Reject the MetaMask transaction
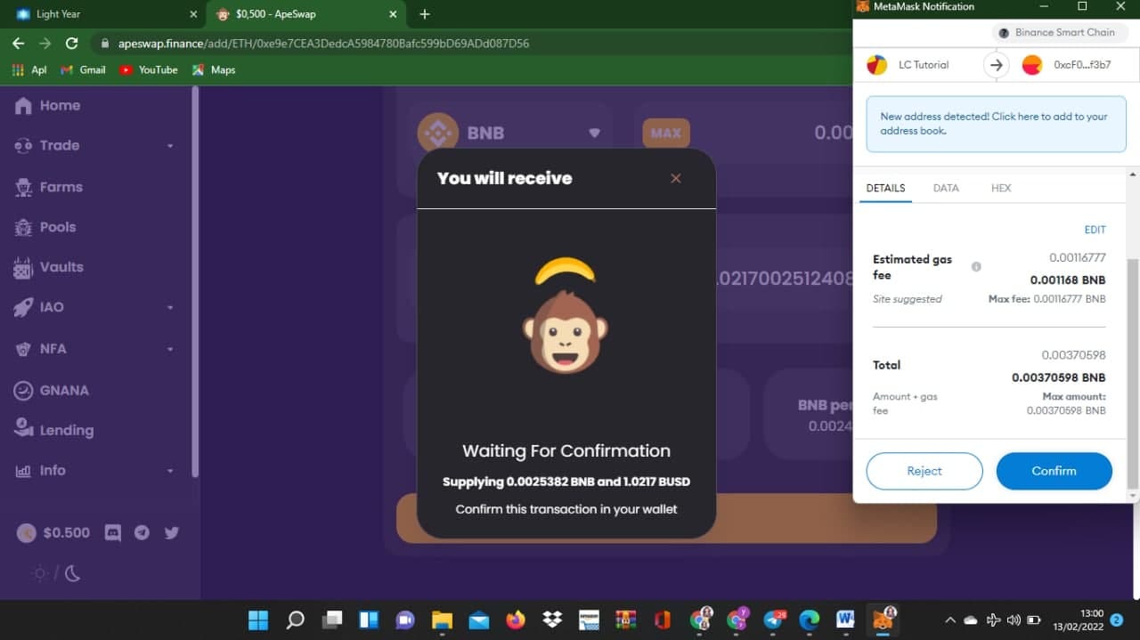 coord(924,471)
